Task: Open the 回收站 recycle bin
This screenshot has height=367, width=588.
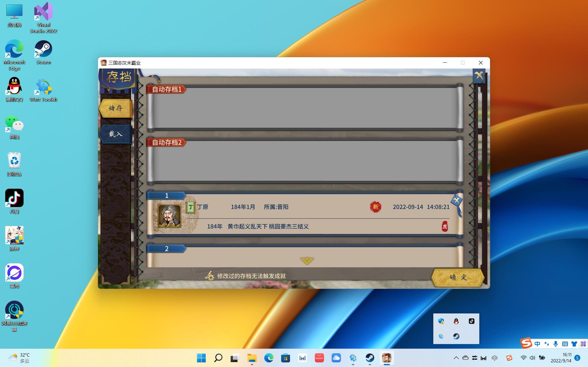Action: [14, 165]
